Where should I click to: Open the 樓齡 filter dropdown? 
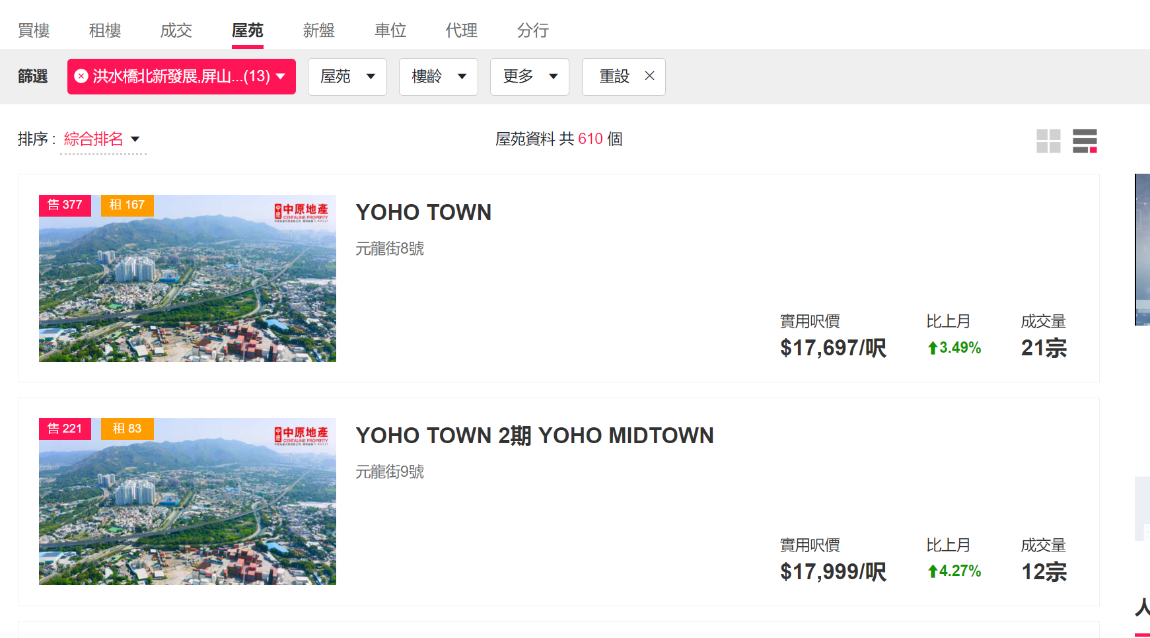(439, 77)
